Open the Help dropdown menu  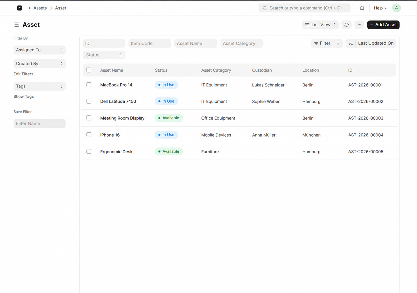380,8
